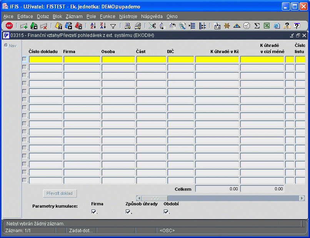Image resolution: width=310 pixels, height=238 pixels.
Task: Click the form details arrow icon
Action: pyautogui.click(x=217, y=26)
